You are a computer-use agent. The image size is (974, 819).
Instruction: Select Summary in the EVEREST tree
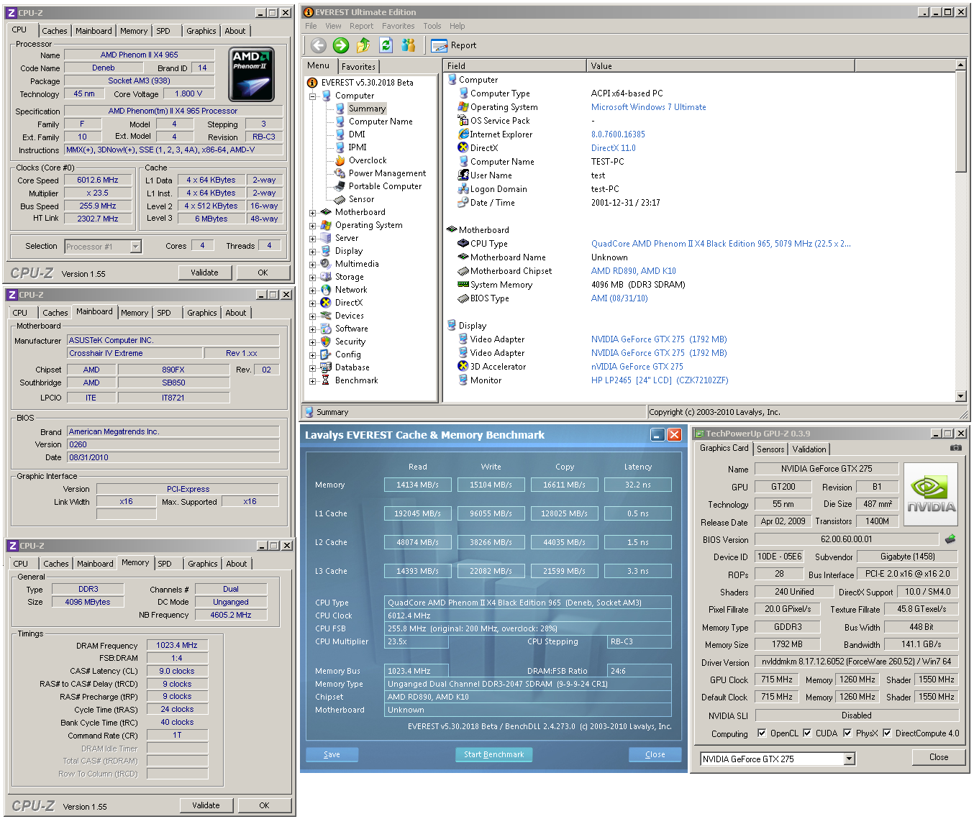point(367,109)
